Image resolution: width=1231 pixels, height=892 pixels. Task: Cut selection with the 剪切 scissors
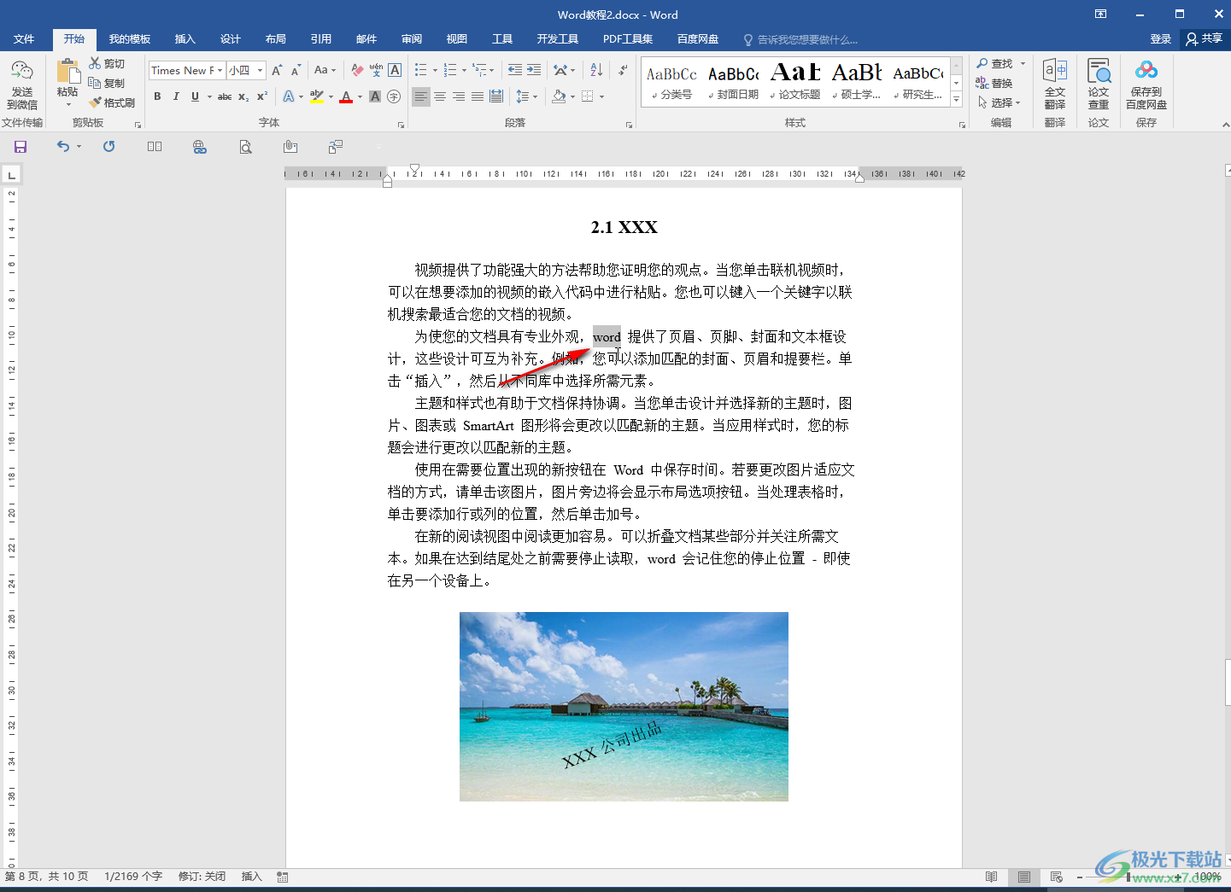point(107,64)
